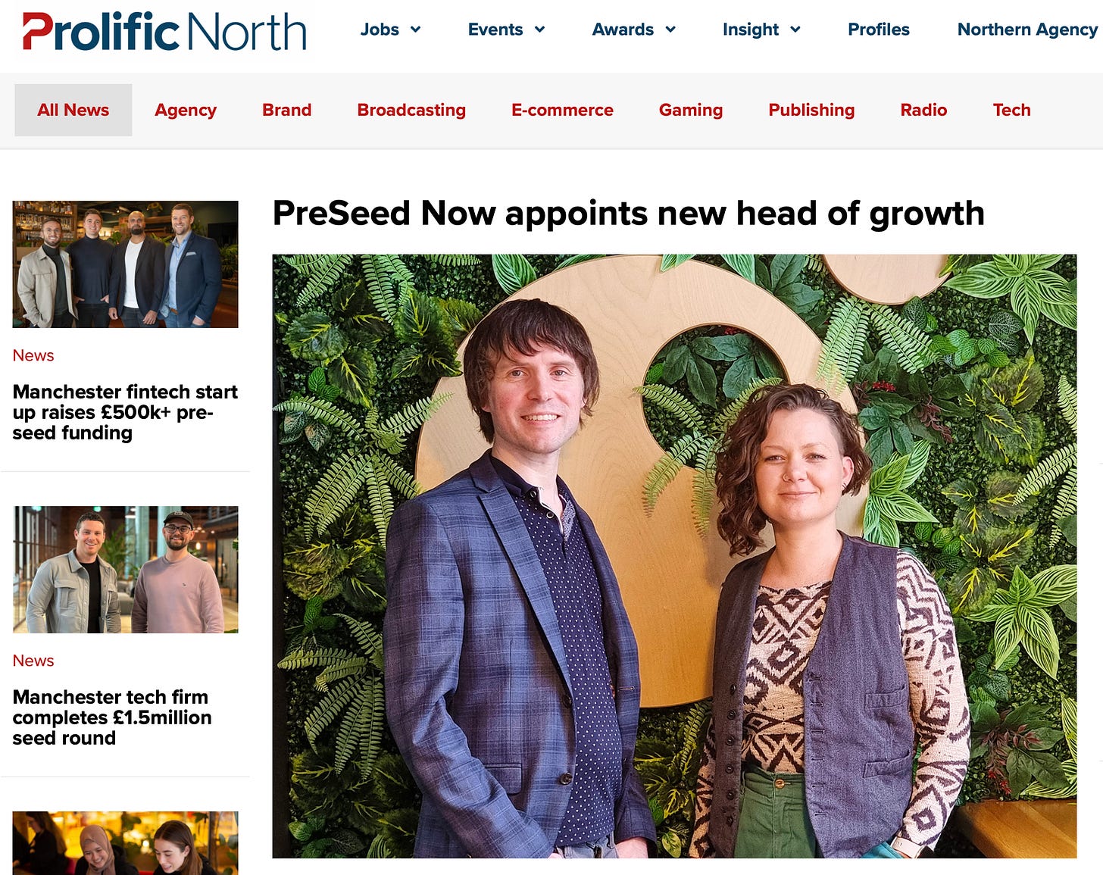Click the four men fintech thumbnail
1103x875 pixels.
[126, 264]
